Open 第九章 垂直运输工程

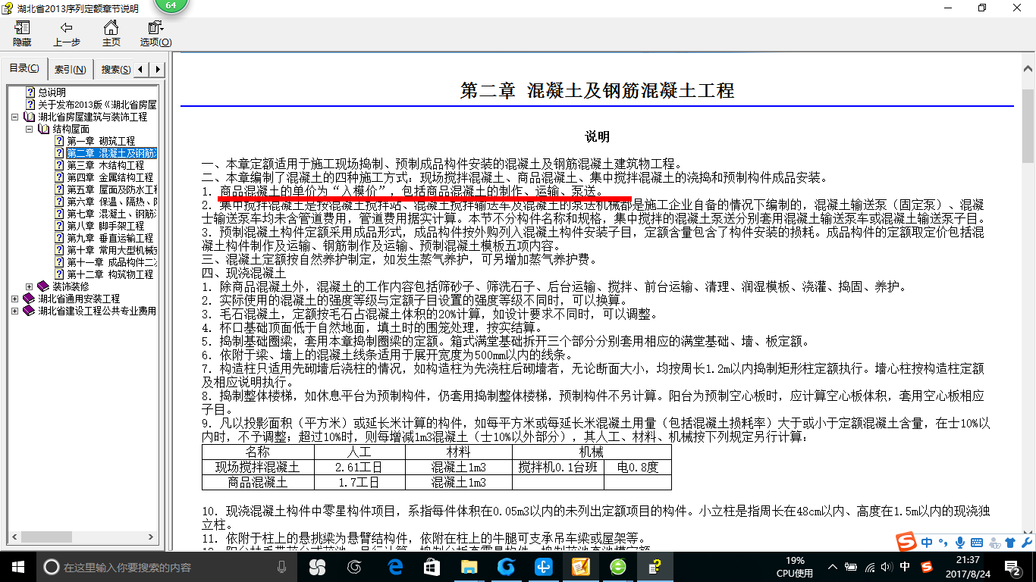tap(110, 238)
